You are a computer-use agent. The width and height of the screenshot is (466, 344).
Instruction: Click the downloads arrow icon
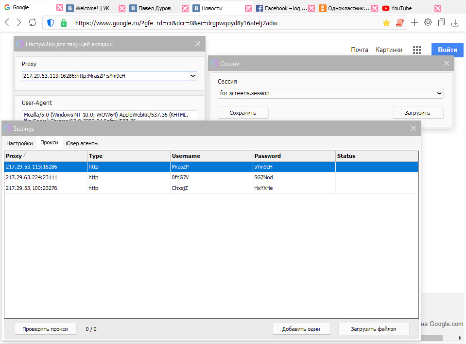(455, 23)
